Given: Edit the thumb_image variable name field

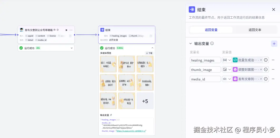Looking at the screenshot, I should 205,69.
